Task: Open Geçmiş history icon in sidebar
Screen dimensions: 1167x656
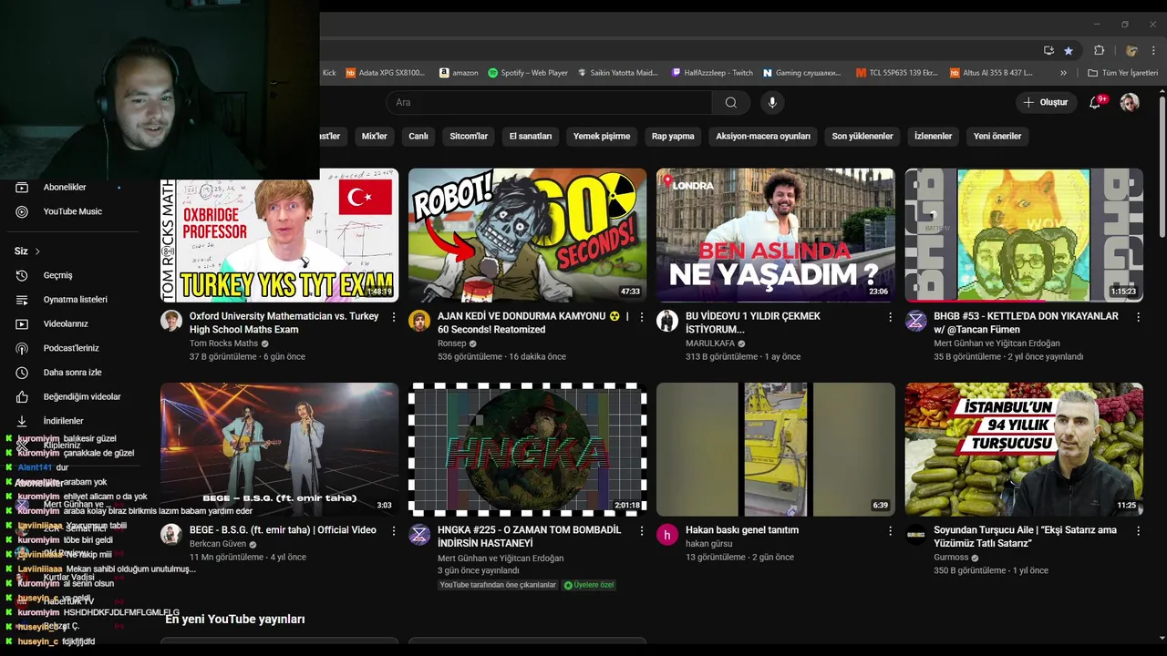Action: [22, 275]
